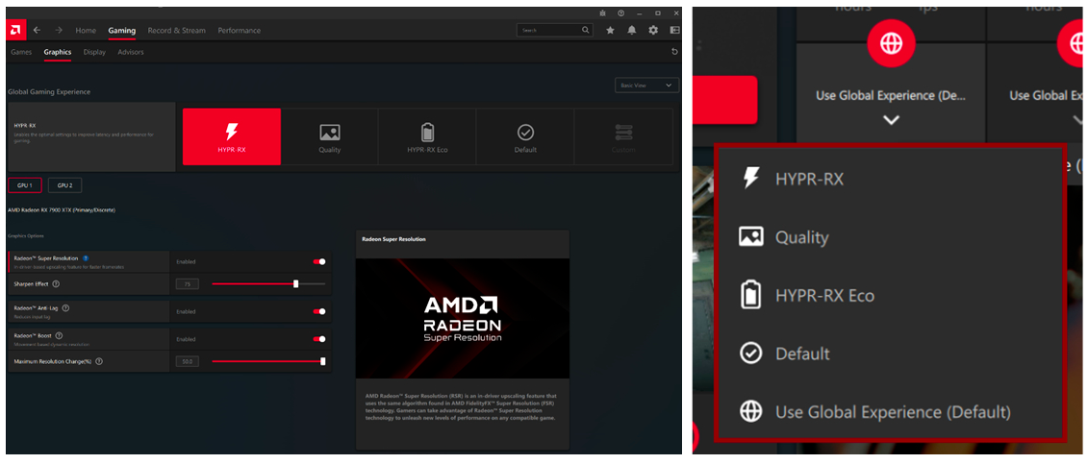Image resolution: width=1088 pixels, height=464 pixels.
Task: Choose the Quality picture profile tile
Action: click(x=330, y=136)
